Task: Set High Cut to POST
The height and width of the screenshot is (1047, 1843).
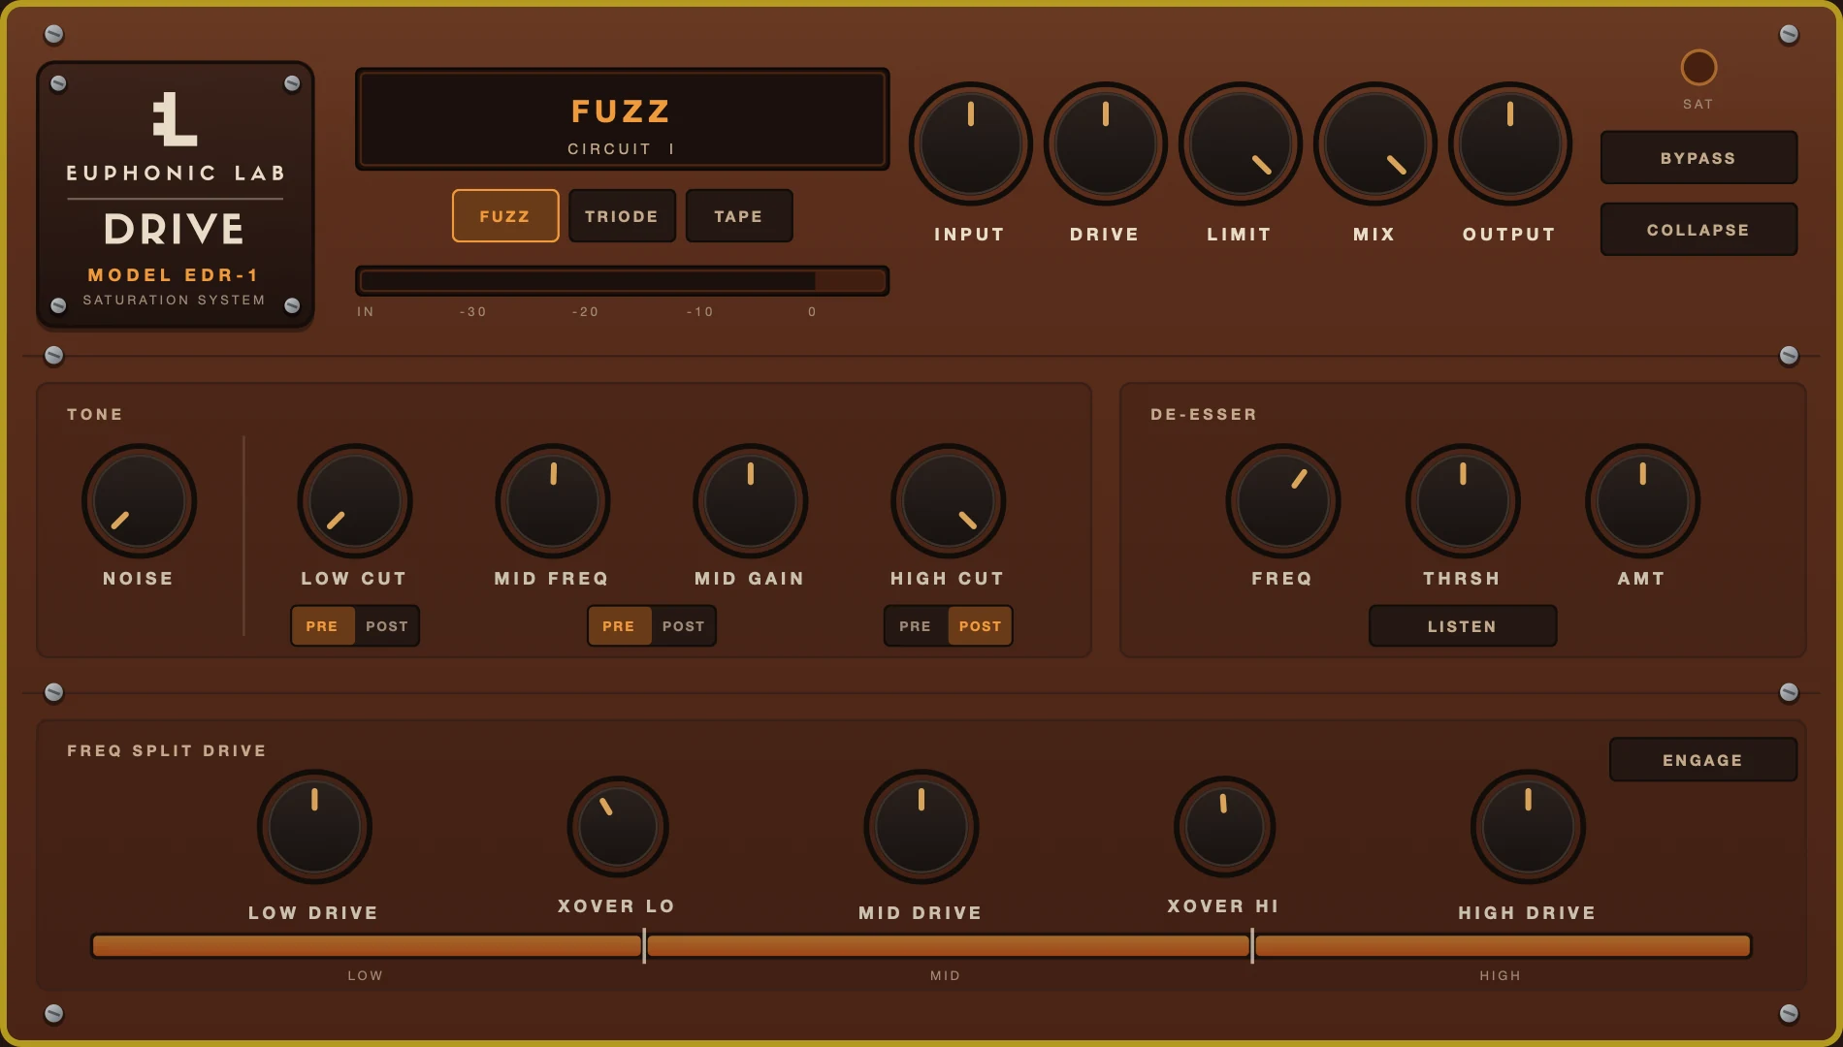Action: click(x=980, y=626)
